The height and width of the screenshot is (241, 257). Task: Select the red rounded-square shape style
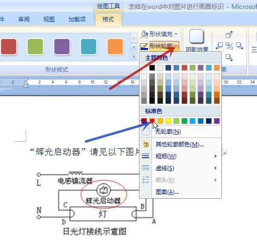click(x=9, y=47)
